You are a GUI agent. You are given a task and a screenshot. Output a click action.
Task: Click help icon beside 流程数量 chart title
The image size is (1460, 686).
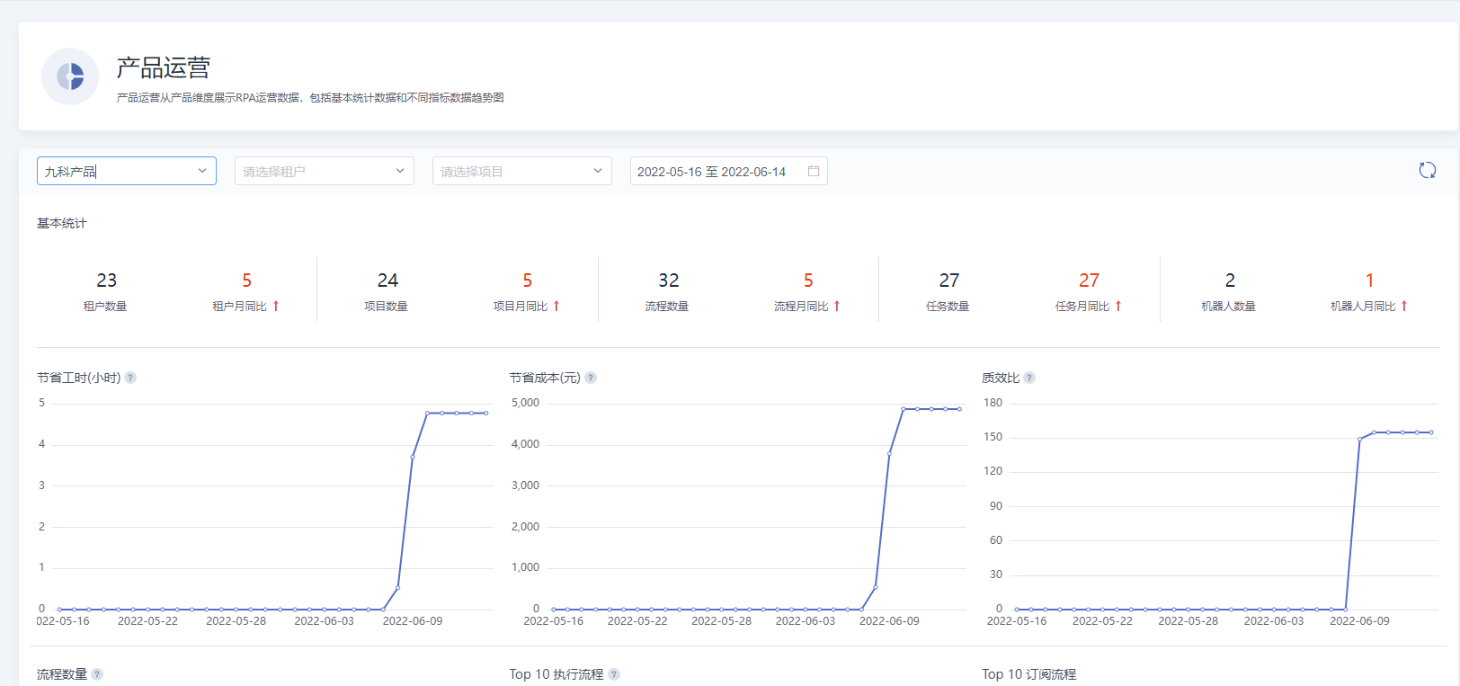(97, 674)
